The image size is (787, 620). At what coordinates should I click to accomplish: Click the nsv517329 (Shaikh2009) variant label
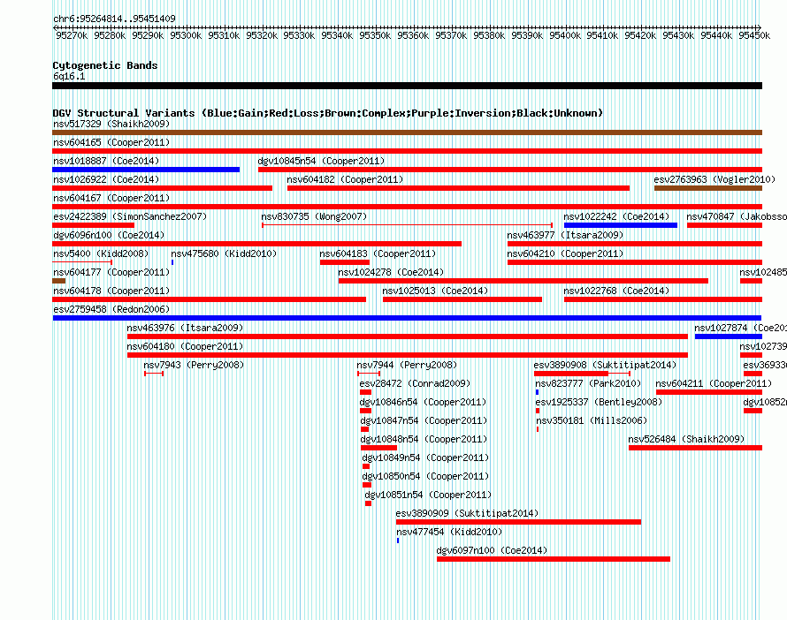(x=111, y=124)
